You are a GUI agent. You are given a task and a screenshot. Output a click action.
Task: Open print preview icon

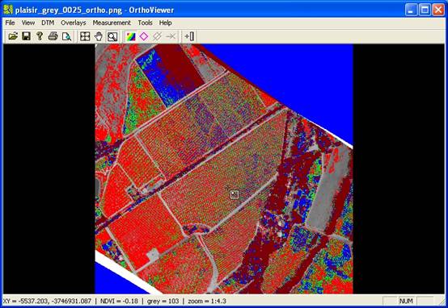66,36
